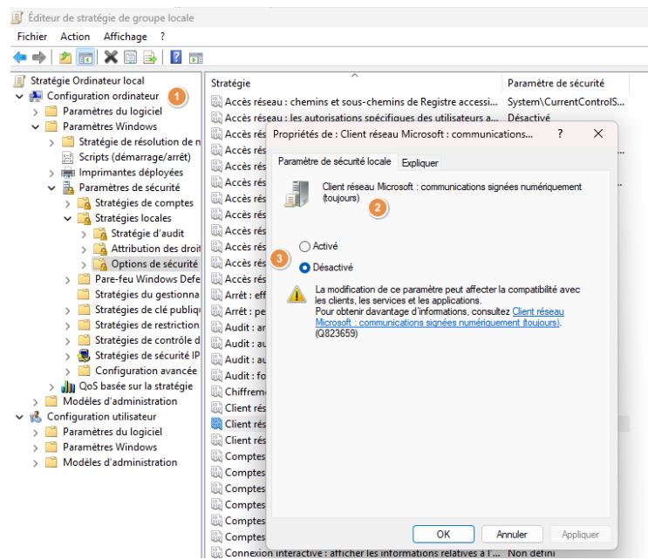Image resolution: width=648 pixels, height=560 pixels.
Task: Select 'Accès réseau : chemins et sous-chemins' policy
Action: click(361, 102)
